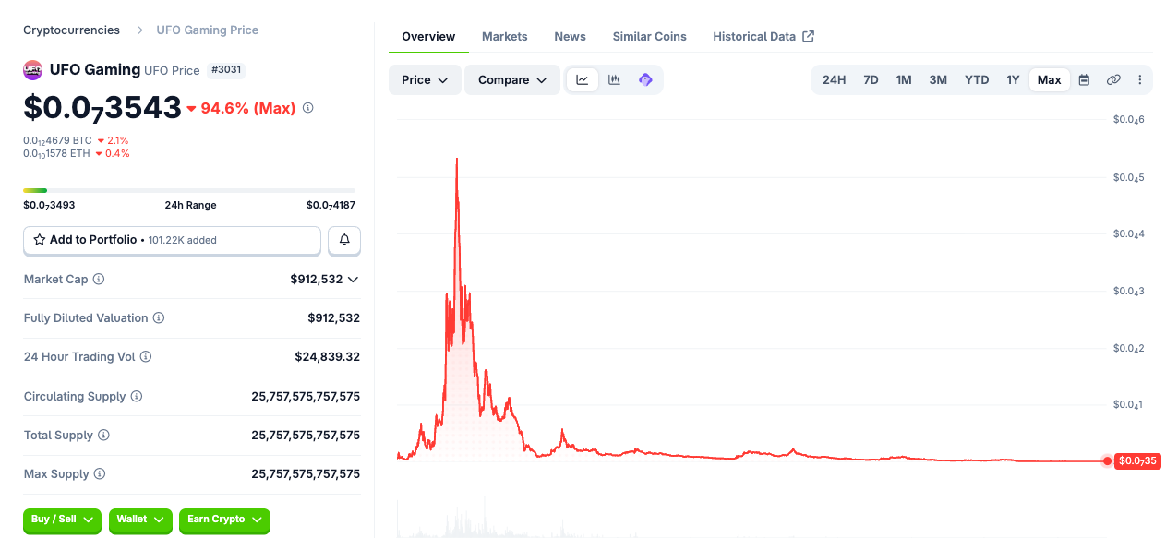Image resolution: width=1166 pixels, height=538 pixels.
Task: Click info icon beside Circulating Supply
Action: (x=137, y=397)
